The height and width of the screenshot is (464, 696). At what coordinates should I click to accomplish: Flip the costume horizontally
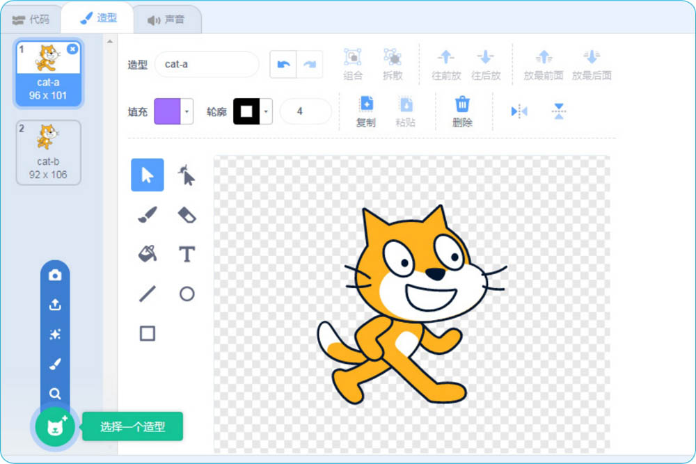tap(519, 111)
